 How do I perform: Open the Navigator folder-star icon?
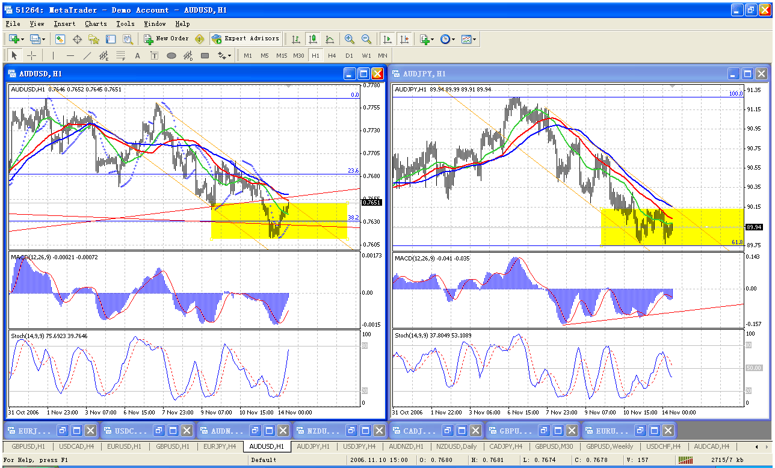(94, 39)
